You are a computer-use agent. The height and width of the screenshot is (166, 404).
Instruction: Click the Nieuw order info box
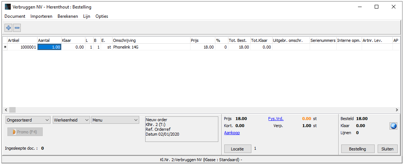click(x=182, y=129)
